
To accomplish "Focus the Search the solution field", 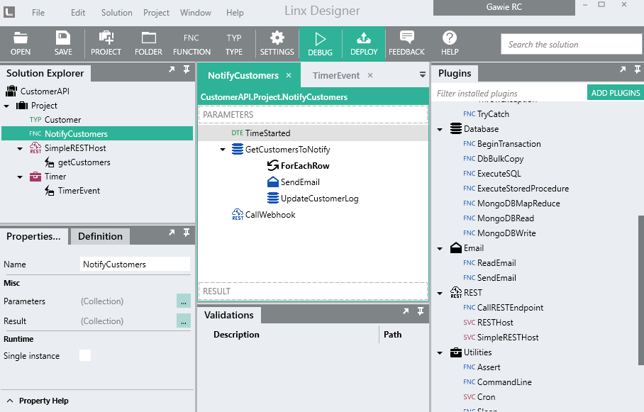I will tap(572, 45).
